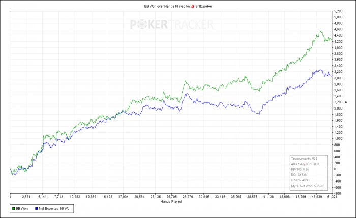
Task: Select the 'Net Expected BB Won' legend label
Action: coord(55,209)
